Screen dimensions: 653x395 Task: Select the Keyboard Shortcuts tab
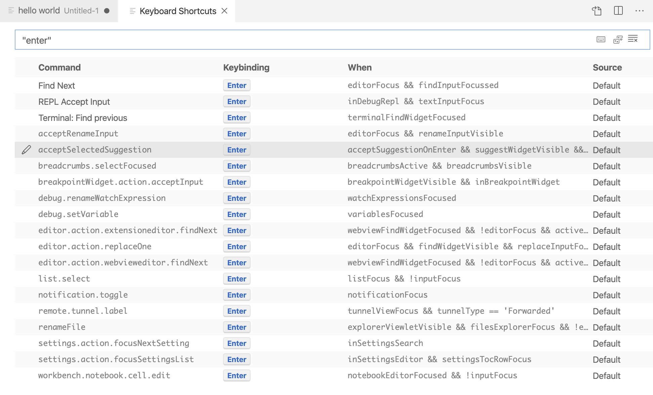point(177,11)
